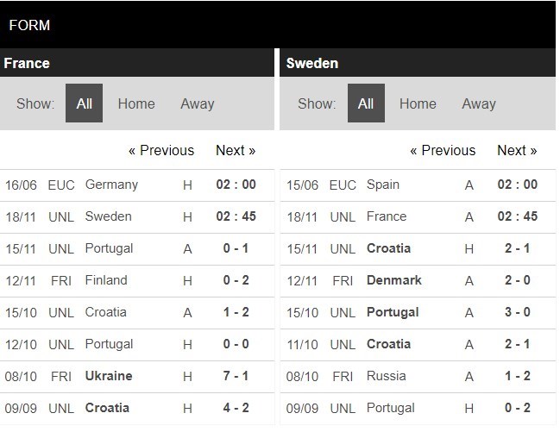The width and height of the screenshot is (560, 432).
Task: Click Sweden's 3-0 score against Portugal
Action: tap(517, 312)
